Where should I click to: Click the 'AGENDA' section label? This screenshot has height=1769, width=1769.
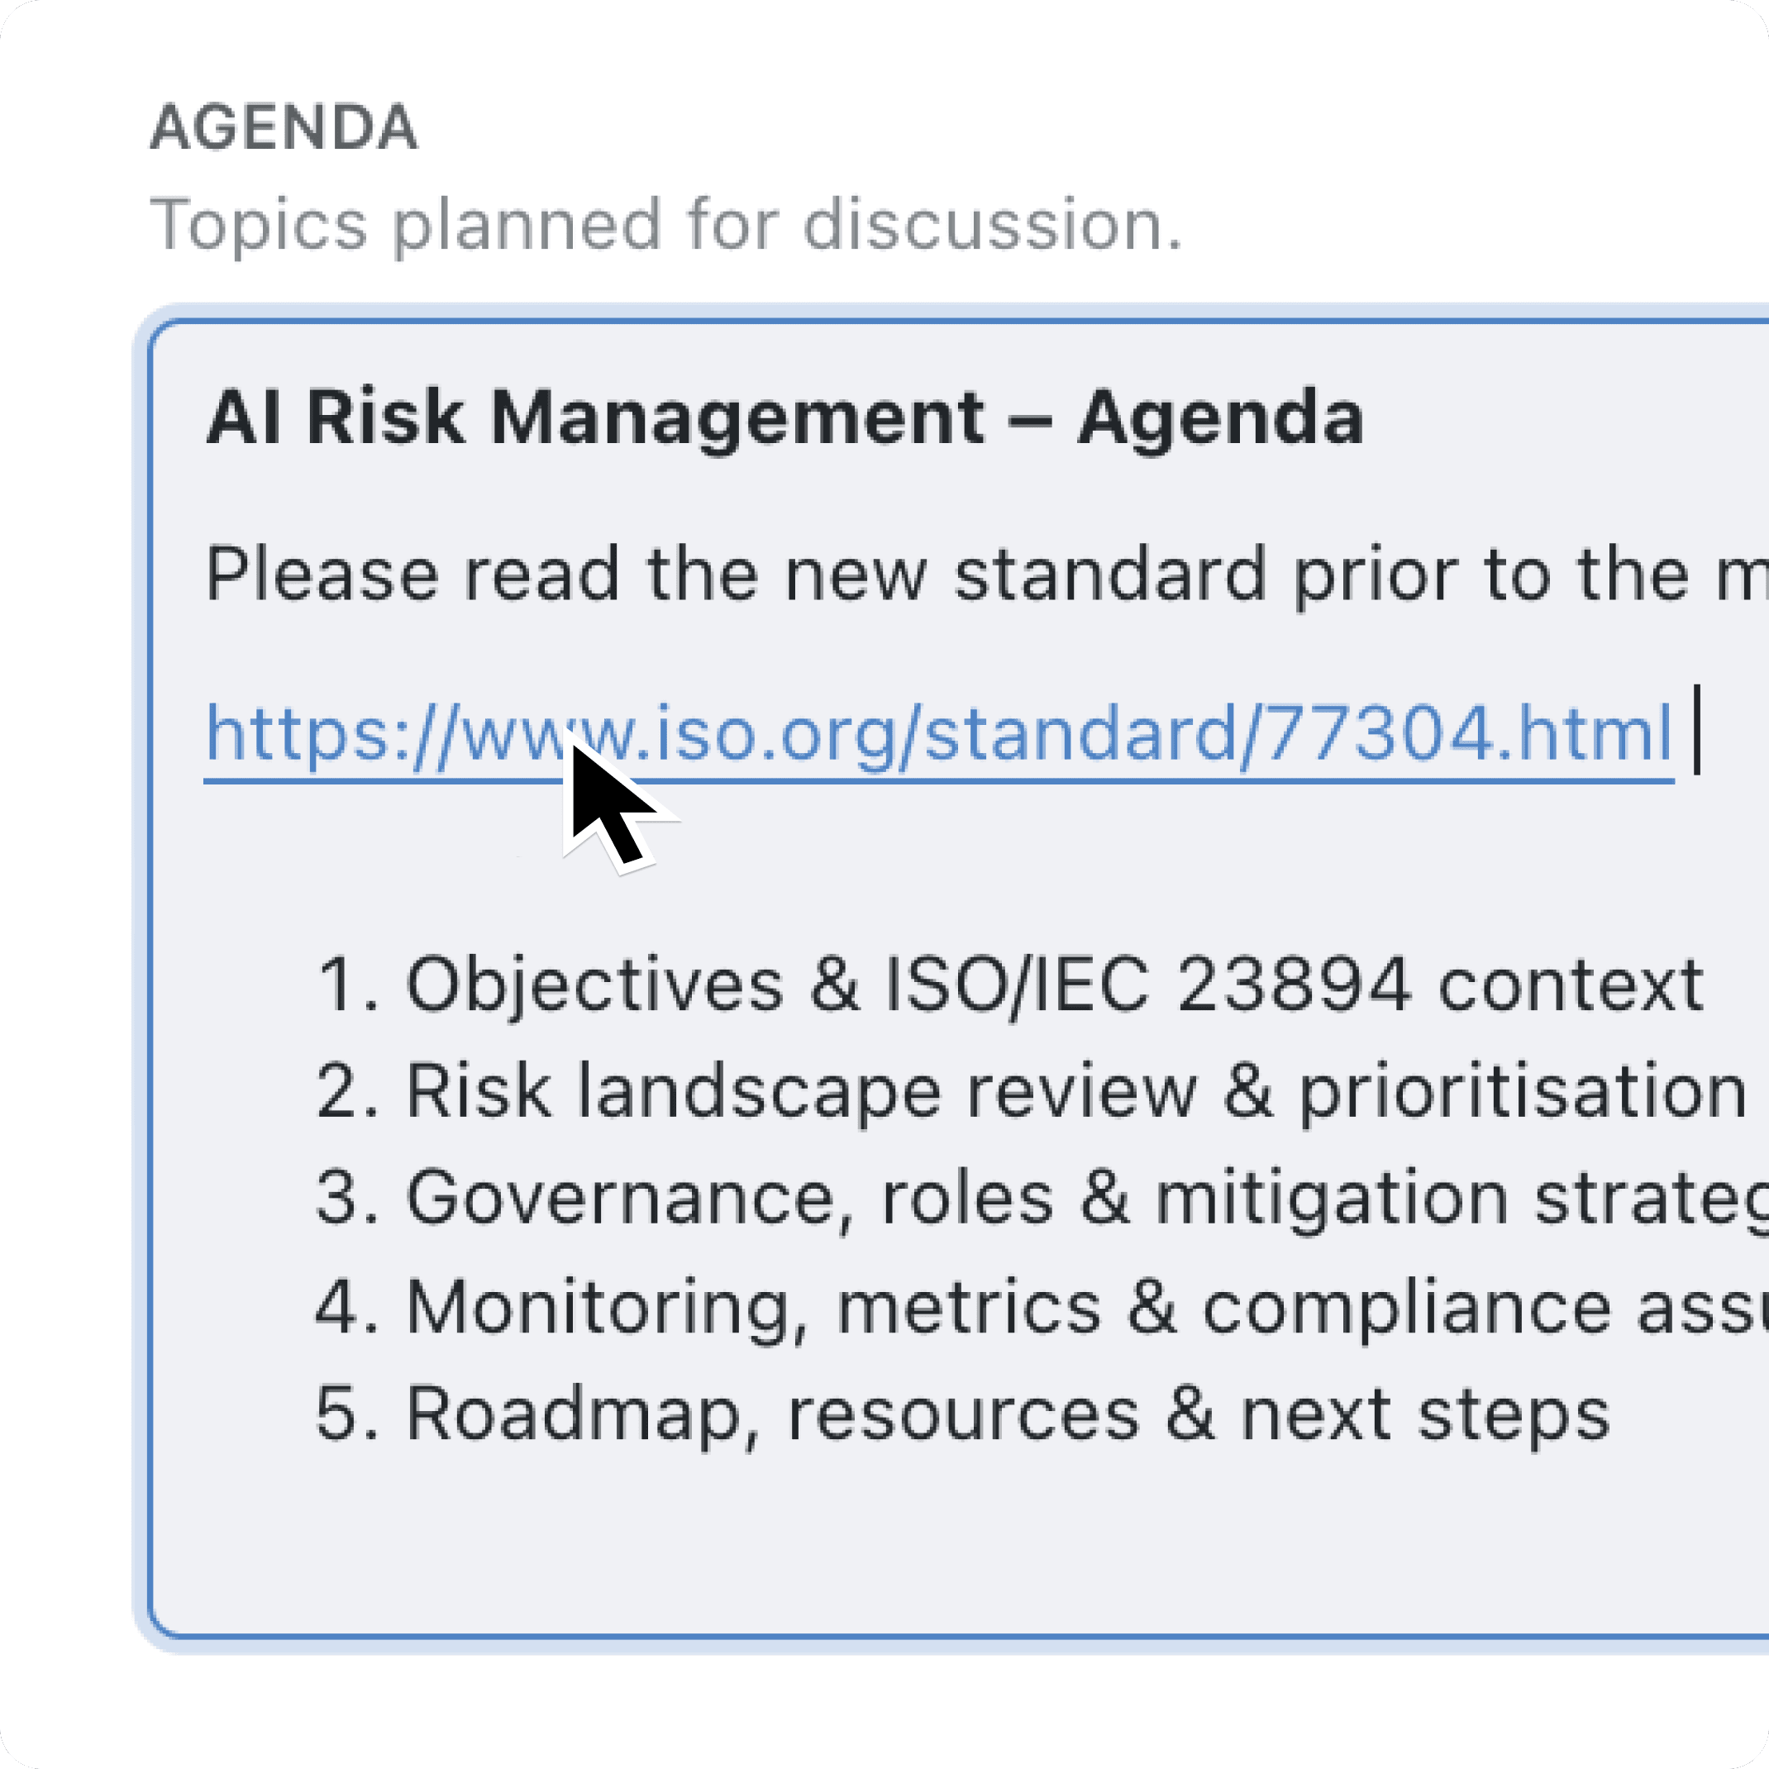pyautogui.click(x=284, y=127)
